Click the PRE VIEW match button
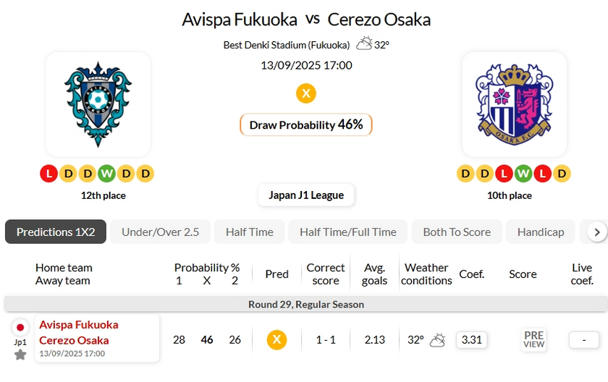 click(x=533, y=339)
